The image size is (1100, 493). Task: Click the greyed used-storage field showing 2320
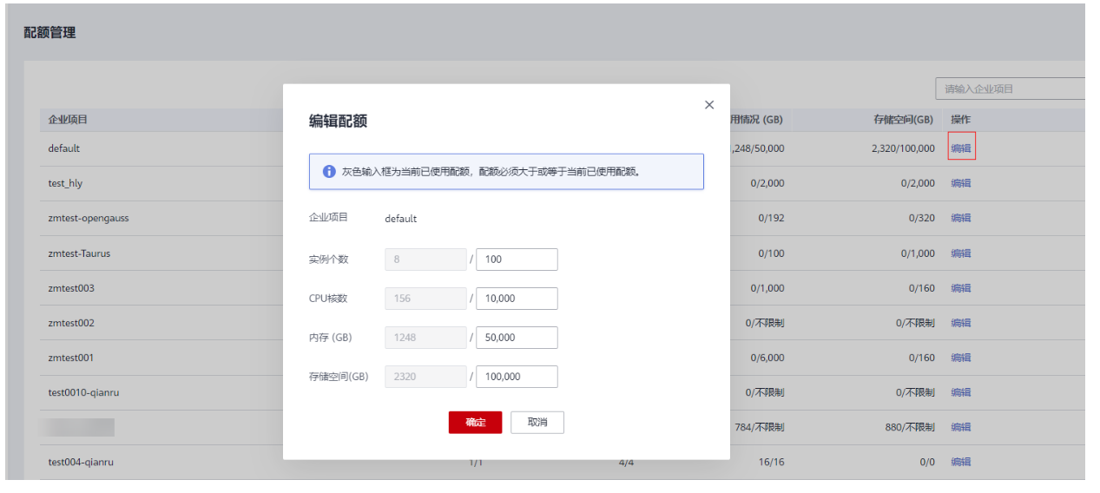[425, 377]
